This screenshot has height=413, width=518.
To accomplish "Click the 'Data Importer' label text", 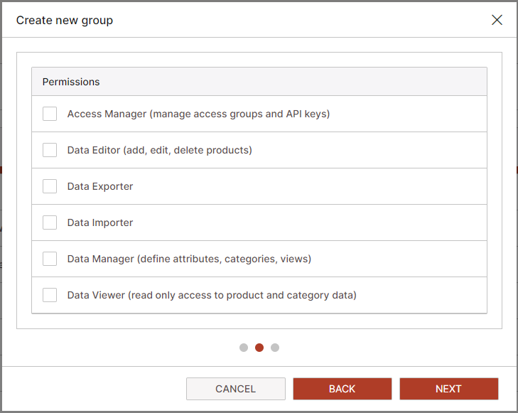I will click(x=100, y=222).
